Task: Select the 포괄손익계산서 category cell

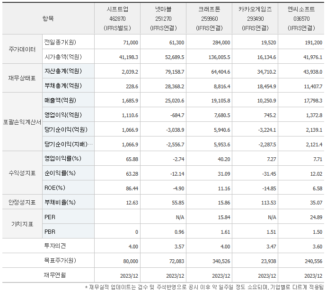Action: [x=22, y=122]
